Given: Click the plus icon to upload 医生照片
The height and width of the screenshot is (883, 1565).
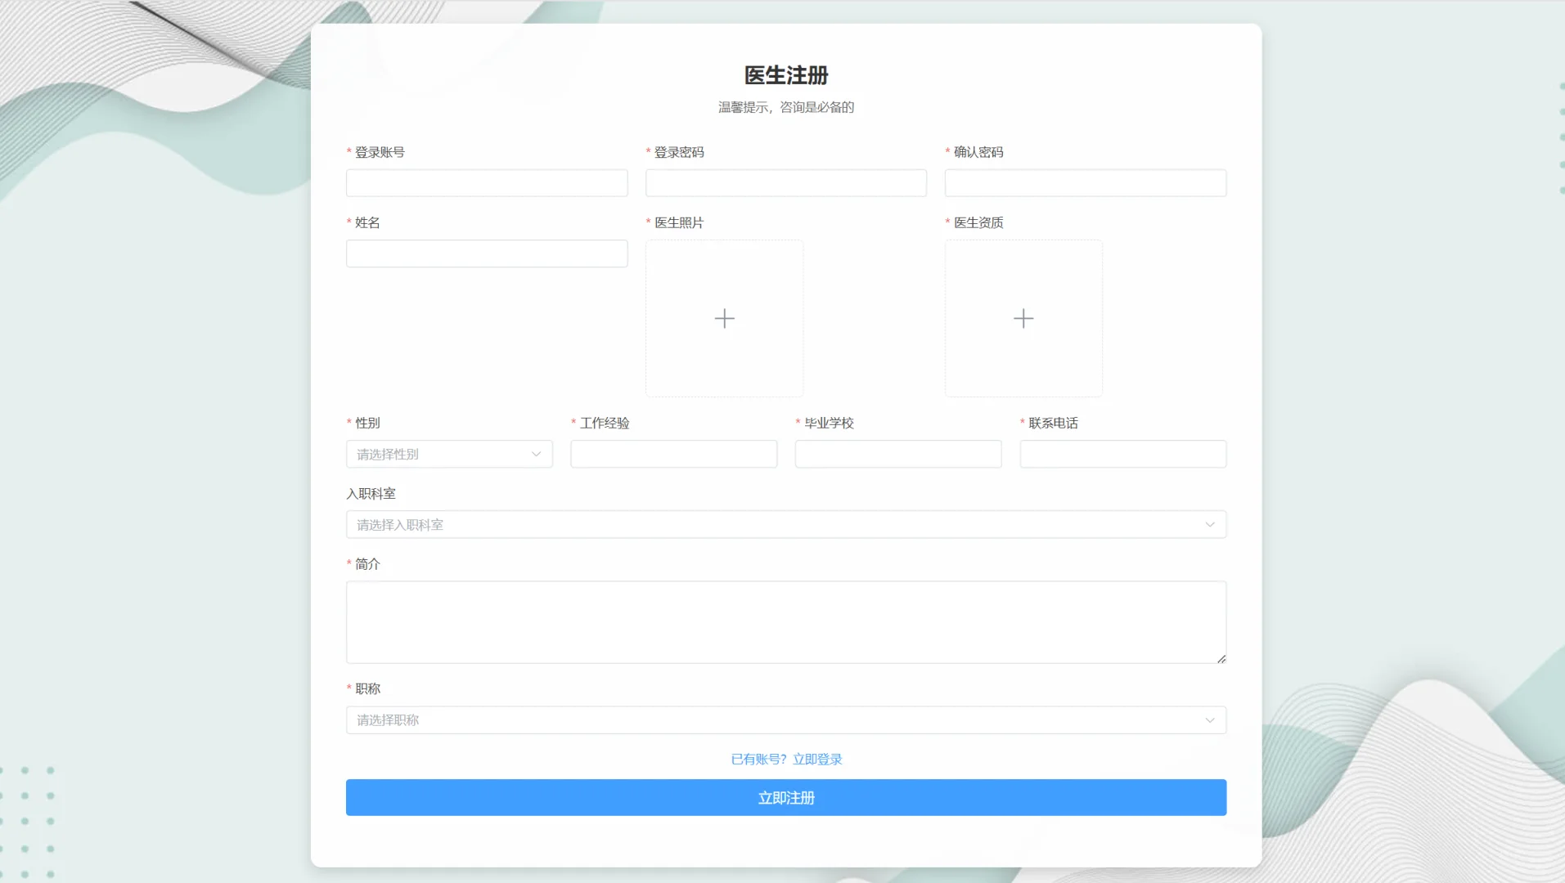Looking at the screenshot, I should click(723, 318).
